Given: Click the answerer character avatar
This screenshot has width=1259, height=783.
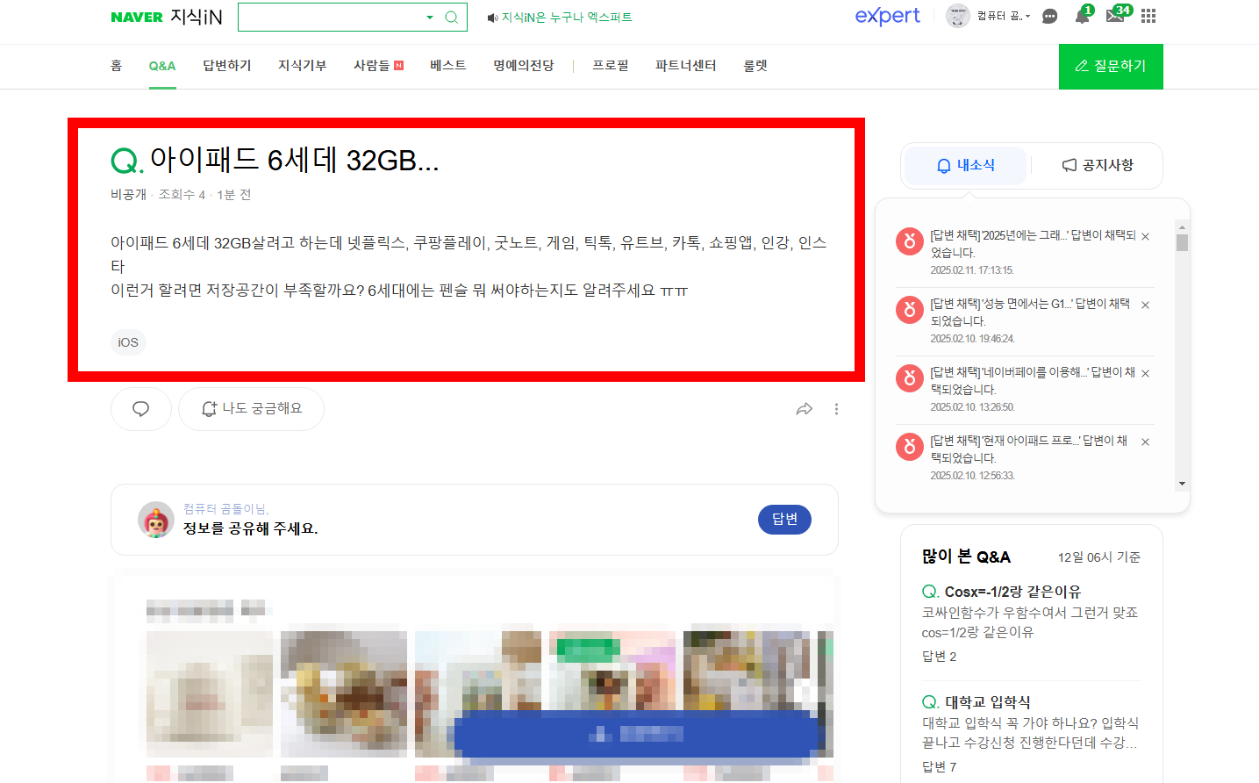Looking at the screenshot, I should click(x=156, y=520).
